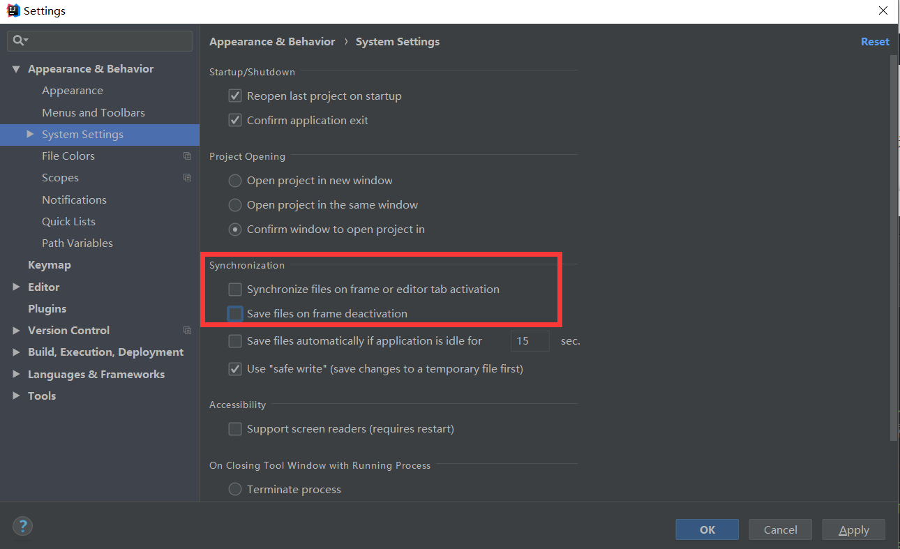Image resolution: width=900 pixels, height=549 pixels.
Task: Uncheck Reopen last project on startup
Action: coord(235,96)
